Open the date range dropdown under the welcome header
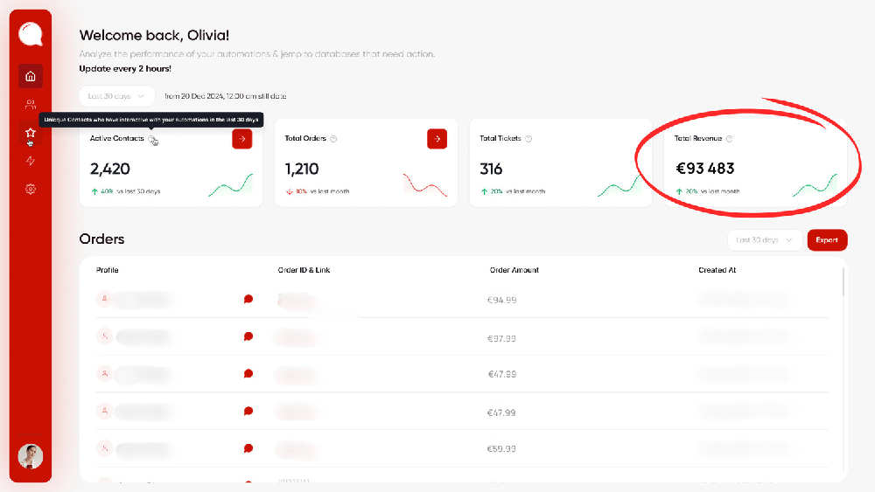Image resolution: width=875 pixels, height=492 pixels. [116, 96]
